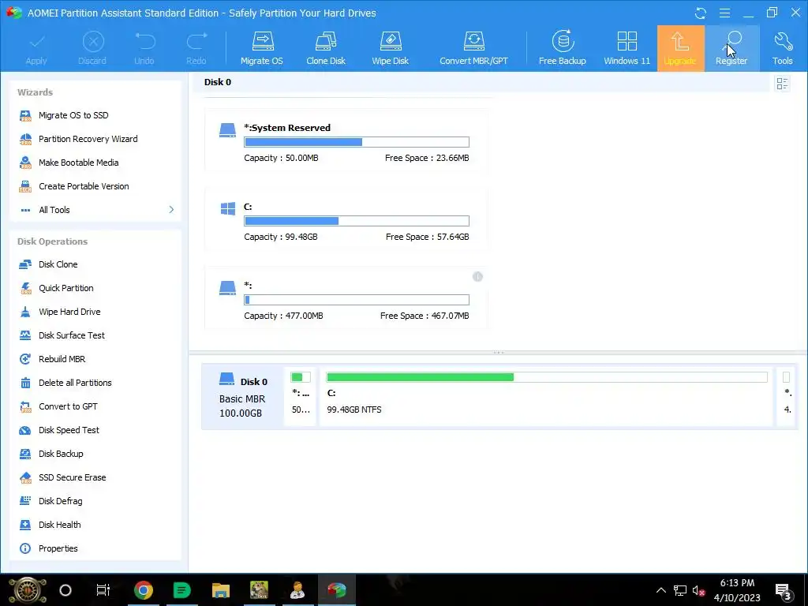Viewport: 808px width, 606px height.
Task: Open Chrome from the taskbar
Action: 144,590
